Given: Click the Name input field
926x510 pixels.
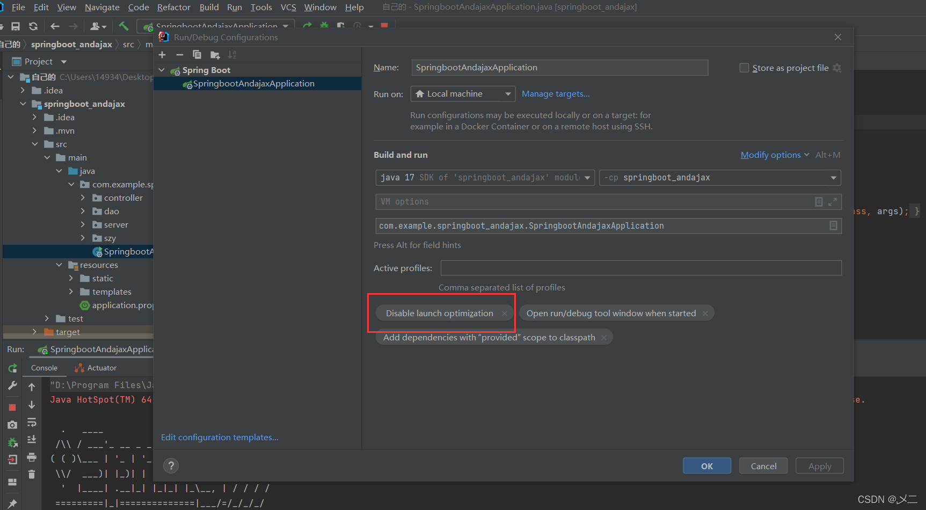Looking at the screenshot, I should (560, 68).
